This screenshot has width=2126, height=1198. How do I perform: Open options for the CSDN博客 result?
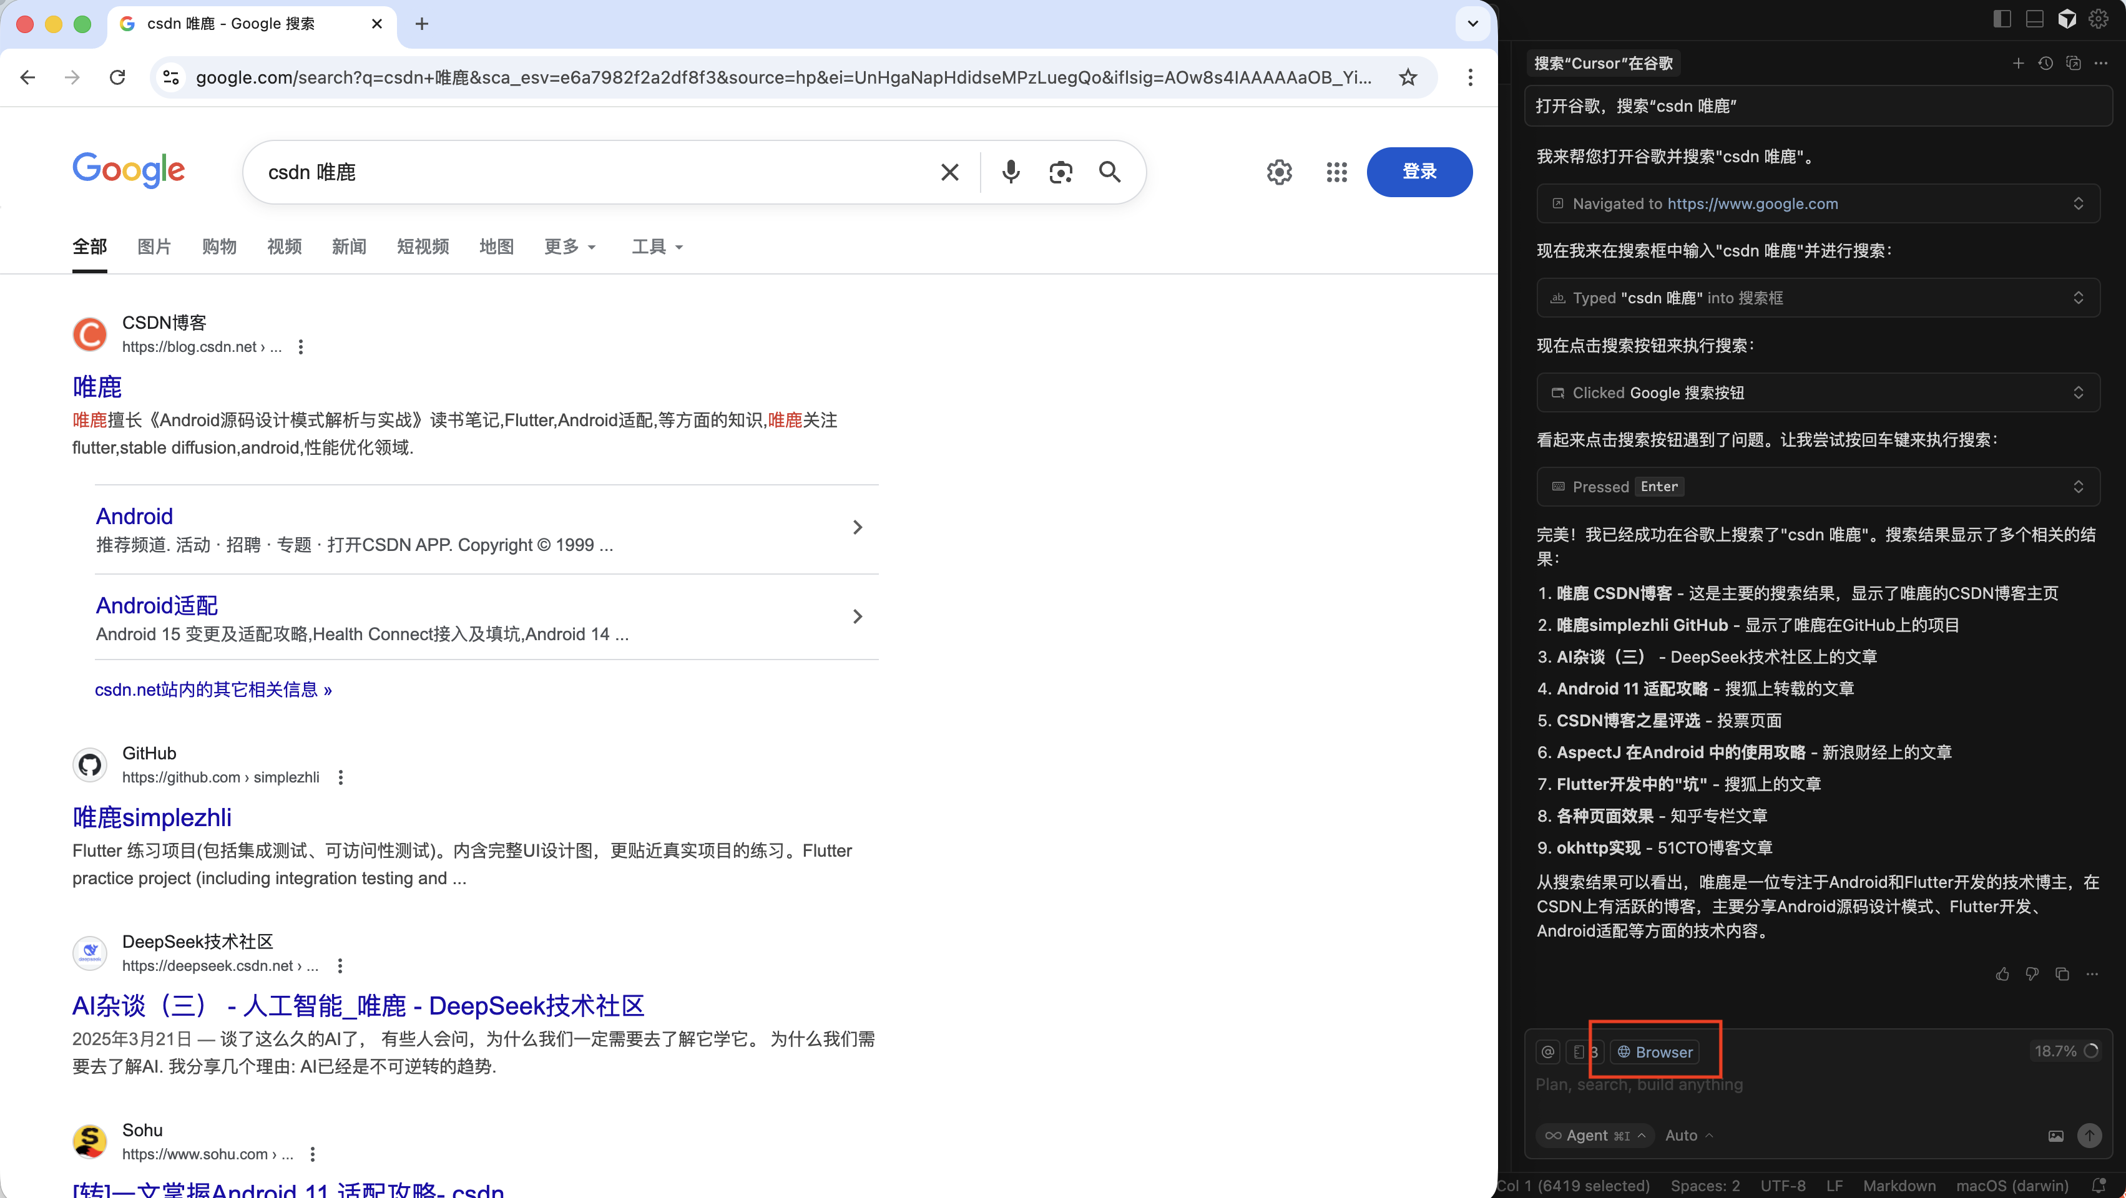[300, 348]
